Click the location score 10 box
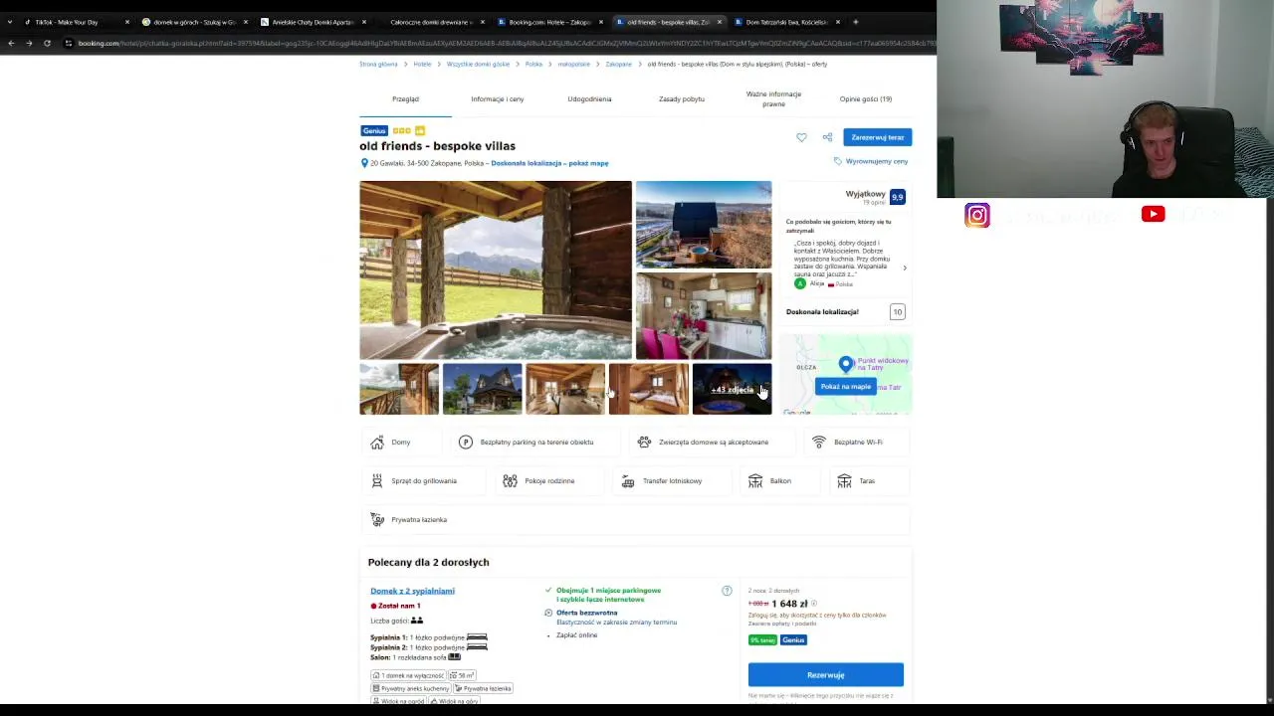 coord(897,312)
